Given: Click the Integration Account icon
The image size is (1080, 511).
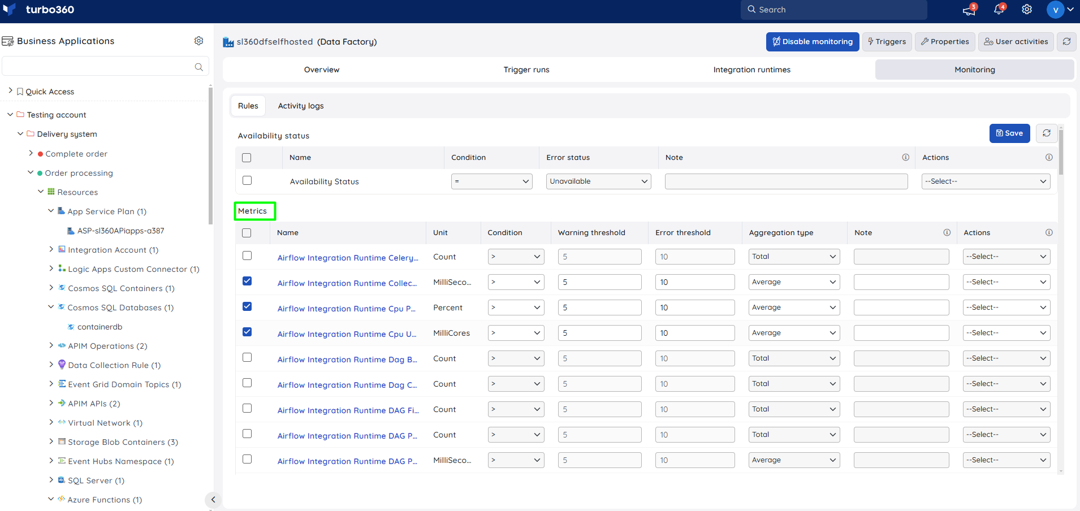Looking at the screenshot, I should pos(62,249).
